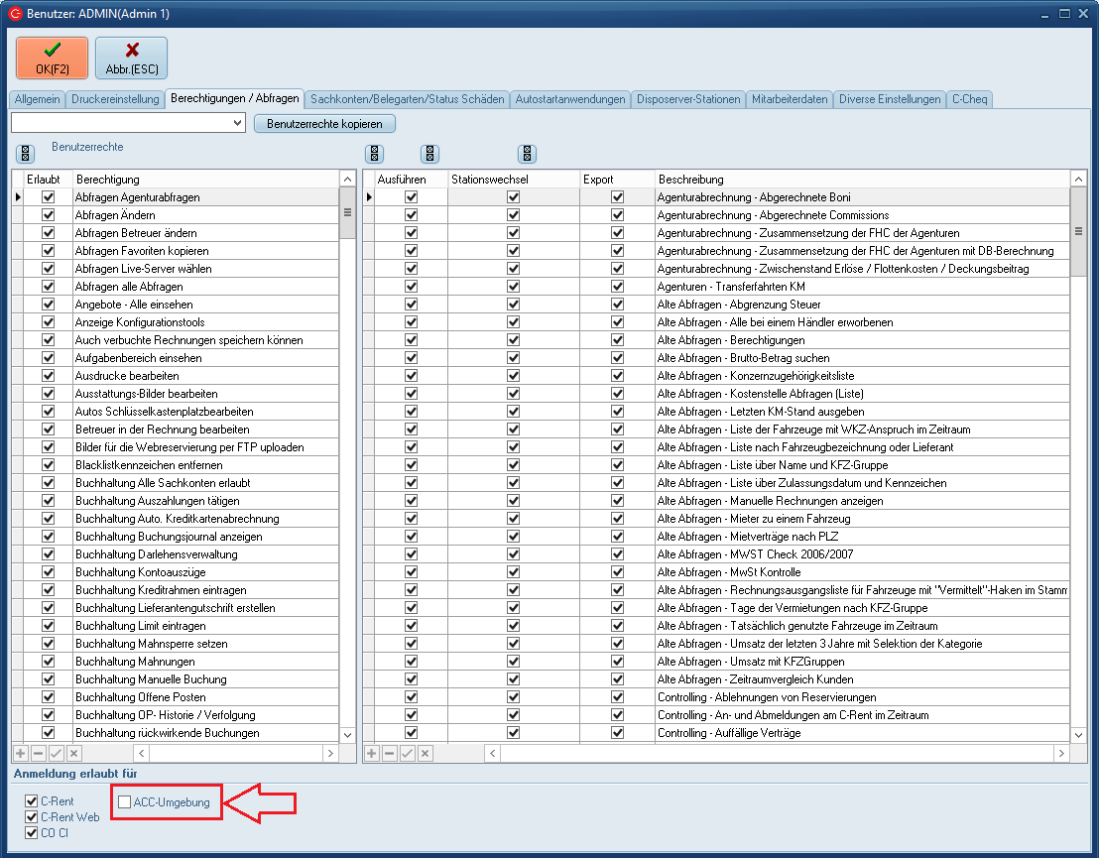Open the Mitarbeiterdaten tab
The height and width of the screenshot is (858, 1099).
coord(790,99)
